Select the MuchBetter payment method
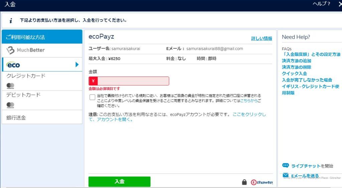342x188 pixels. click(x=42, y=50)
